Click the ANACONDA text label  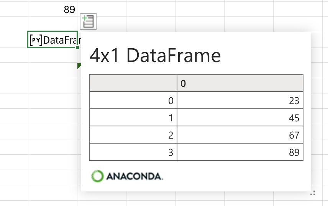134,176
